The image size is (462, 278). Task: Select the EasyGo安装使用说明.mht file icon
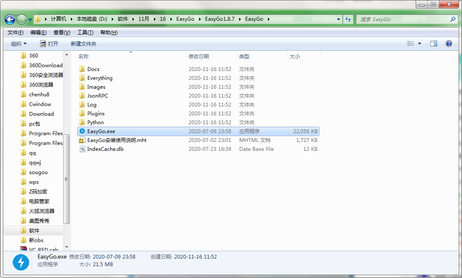pyautogui.click(x=82, y=140)
